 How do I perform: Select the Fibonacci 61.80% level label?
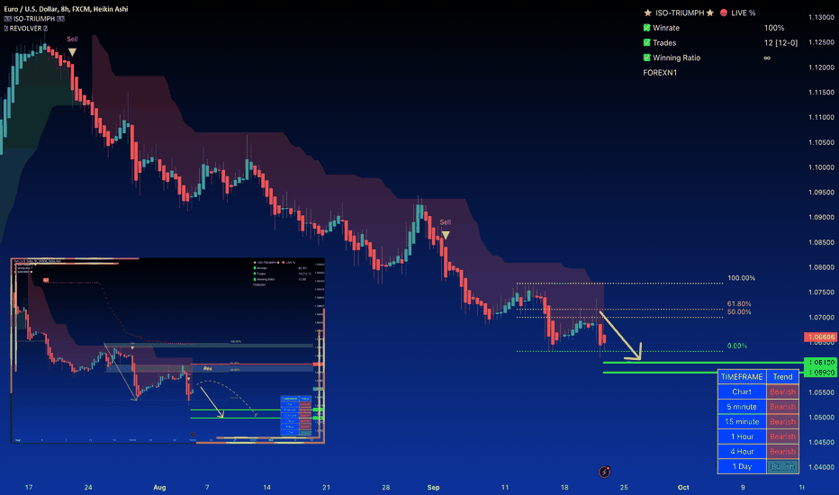(739, 304)
